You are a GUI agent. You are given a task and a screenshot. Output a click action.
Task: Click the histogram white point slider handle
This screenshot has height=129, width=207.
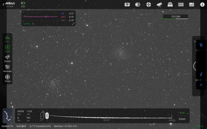47,116
